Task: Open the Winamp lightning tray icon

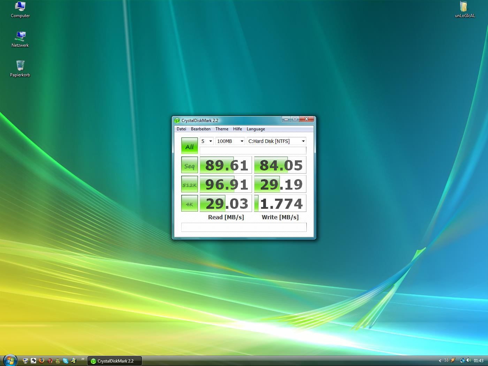Action: click(x=453, y=360)
